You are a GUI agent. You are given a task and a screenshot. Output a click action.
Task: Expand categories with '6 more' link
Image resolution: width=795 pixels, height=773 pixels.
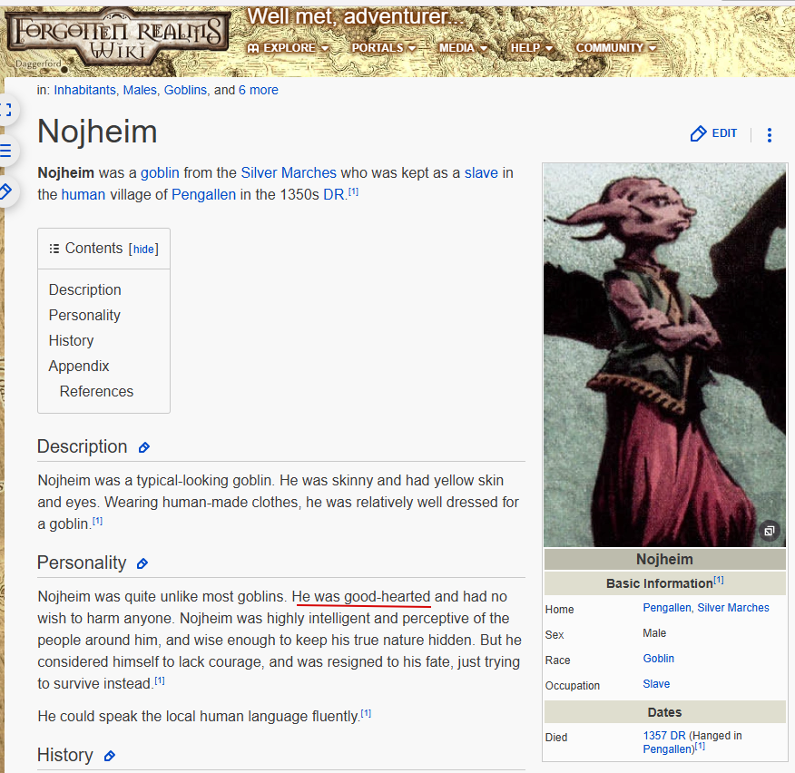coord(258,90)
